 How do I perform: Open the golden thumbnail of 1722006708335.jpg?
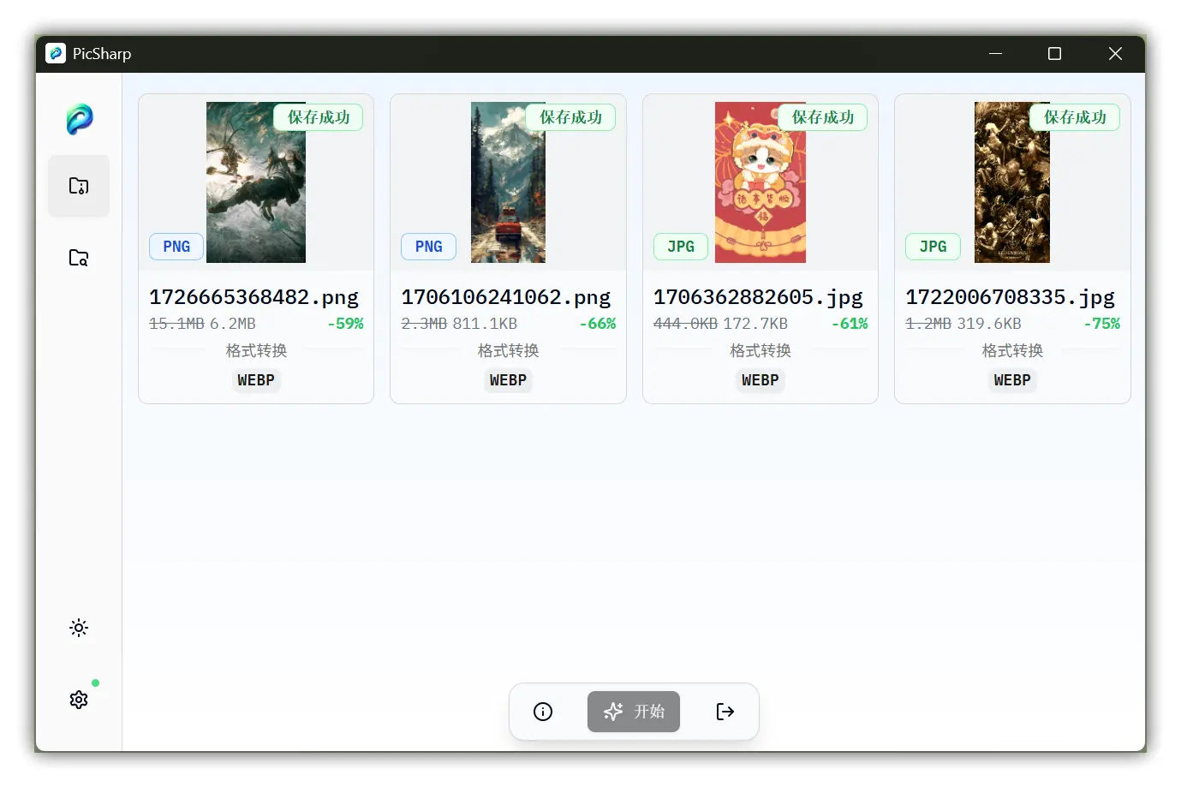[1012, 182]
